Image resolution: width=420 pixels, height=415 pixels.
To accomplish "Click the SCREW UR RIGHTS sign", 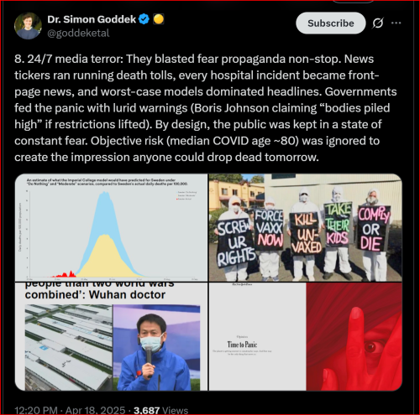I will pos(236,242).
